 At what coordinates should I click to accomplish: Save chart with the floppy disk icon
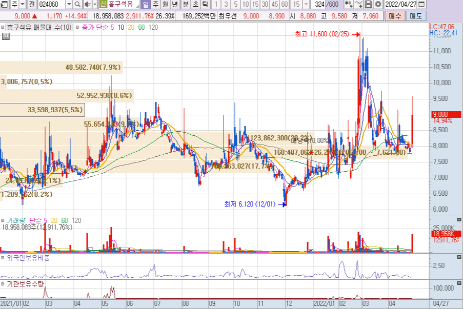tap(368, 4)
